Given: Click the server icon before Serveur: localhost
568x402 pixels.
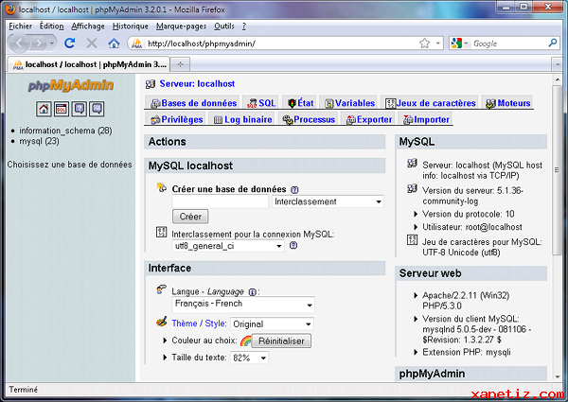Looking at the screenshot, I should click(151, 84).
